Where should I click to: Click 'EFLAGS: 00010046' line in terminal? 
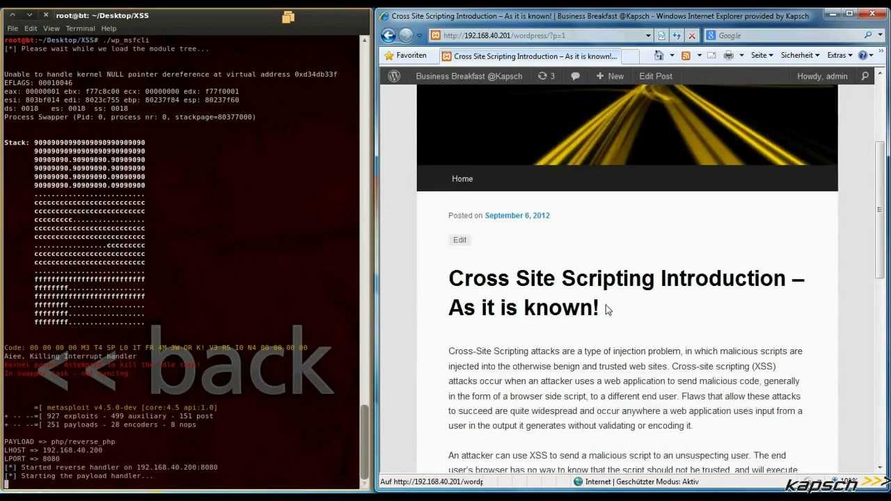click(x=38, y=83)
